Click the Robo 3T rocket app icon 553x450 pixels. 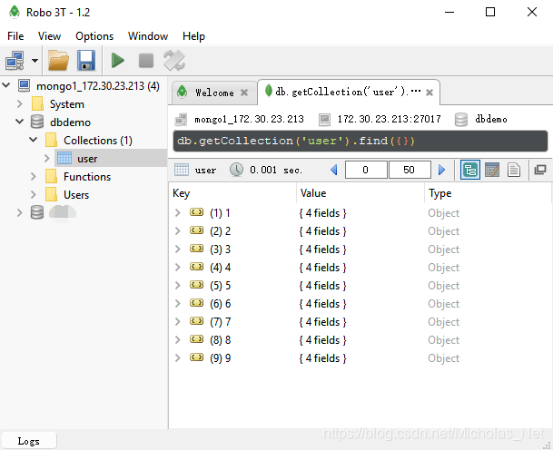pyautogui.click(x=15, y=12)
